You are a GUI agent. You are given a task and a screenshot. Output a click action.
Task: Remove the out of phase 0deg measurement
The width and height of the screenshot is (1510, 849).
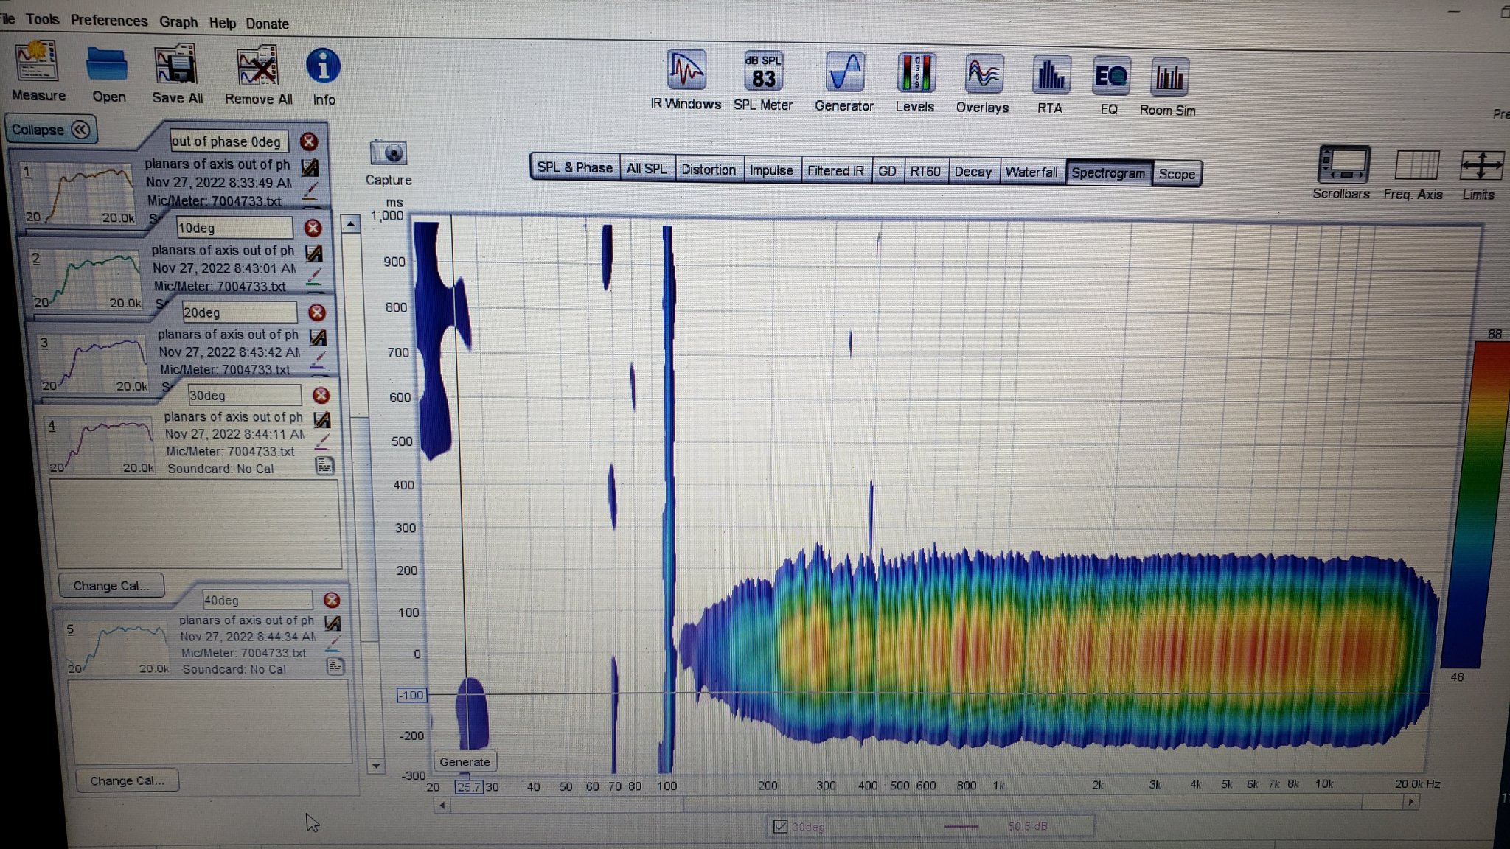coord(309,141)
